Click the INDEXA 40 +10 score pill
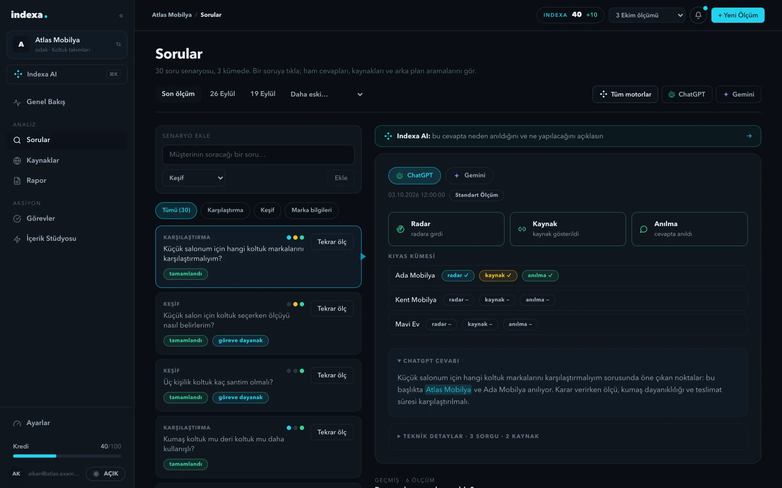Image resolution: width=782 pixels, height=488 pixels. (x=570, y=15)
